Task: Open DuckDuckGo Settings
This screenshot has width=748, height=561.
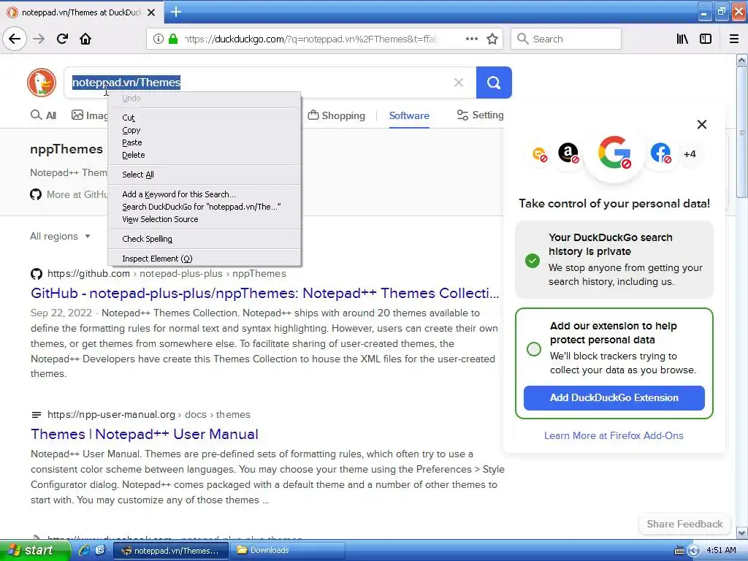Action: click(x=480, y=115)
